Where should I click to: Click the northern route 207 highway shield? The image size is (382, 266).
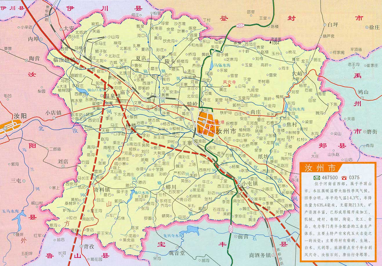coord(240,25)
